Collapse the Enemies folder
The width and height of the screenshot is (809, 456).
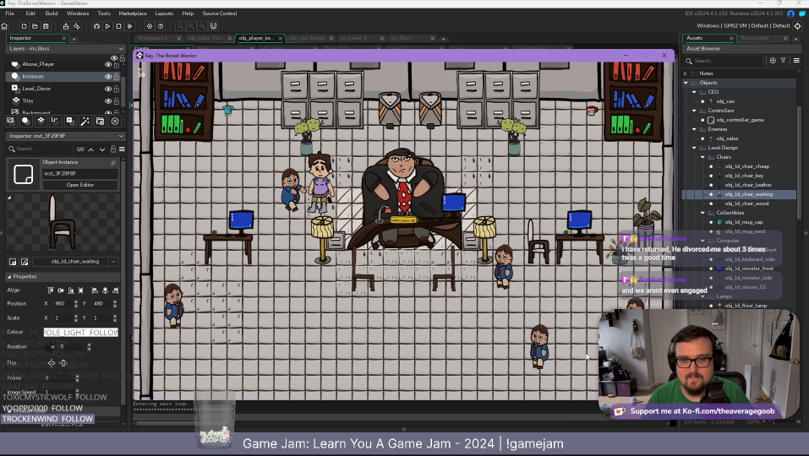click(x=694, y=129)
